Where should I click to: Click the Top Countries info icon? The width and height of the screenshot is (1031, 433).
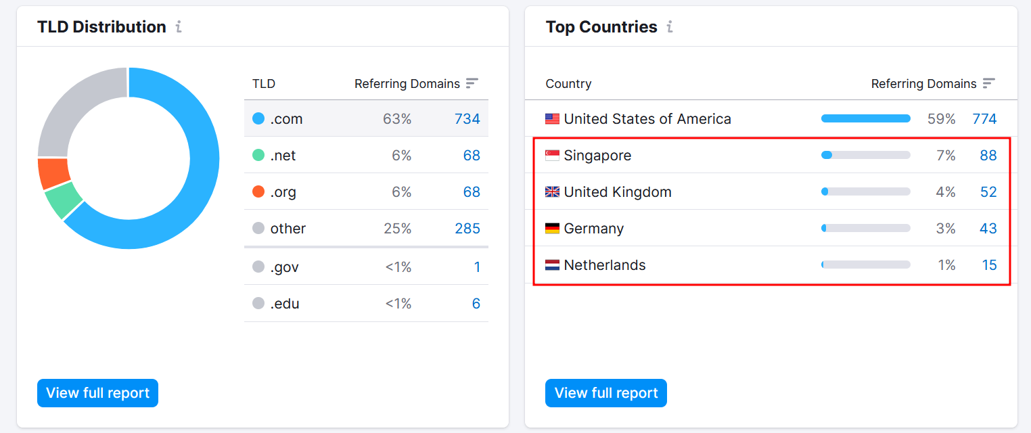click(670, 27)
